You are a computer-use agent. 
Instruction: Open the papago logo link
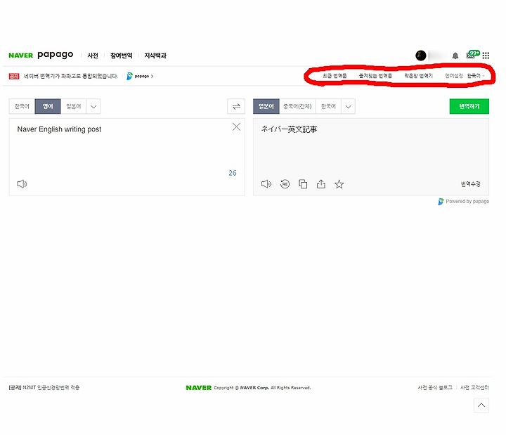56,55
